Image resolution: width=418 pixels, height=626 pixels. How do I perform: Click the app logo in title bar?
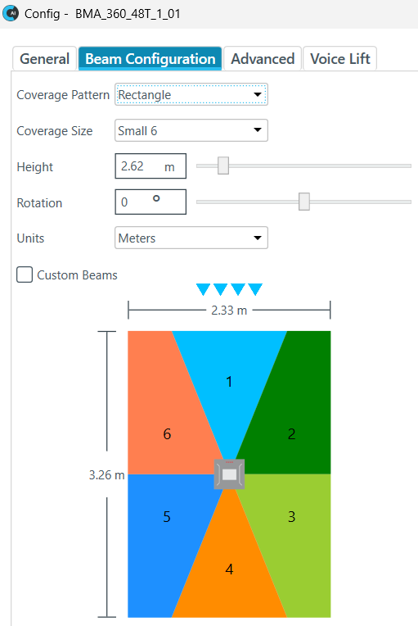(x=11, y=13)
